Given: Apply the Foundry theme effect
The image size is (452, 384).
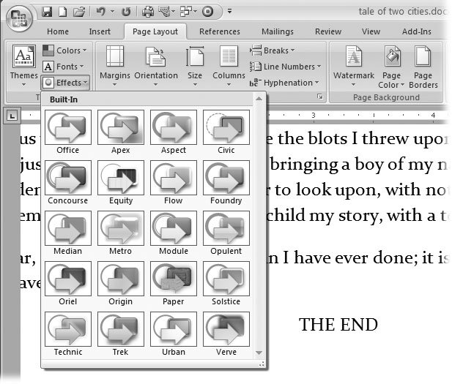Looking at the screenshot, I should tap(226, 183).
